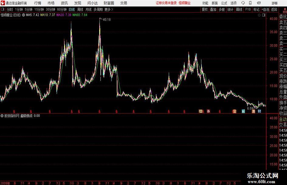This screenshot has width=287, height=185.
Task: Click the 复权 toolbar button
Action: click(x=205, y=9)
